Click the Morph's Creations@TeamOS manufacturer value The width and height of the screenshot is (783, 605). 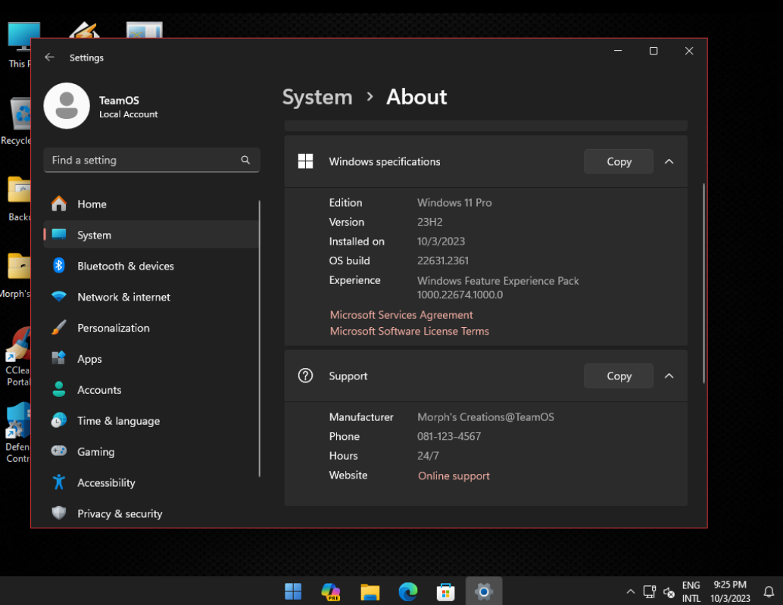pyautogui.click(x=485, y=416)
